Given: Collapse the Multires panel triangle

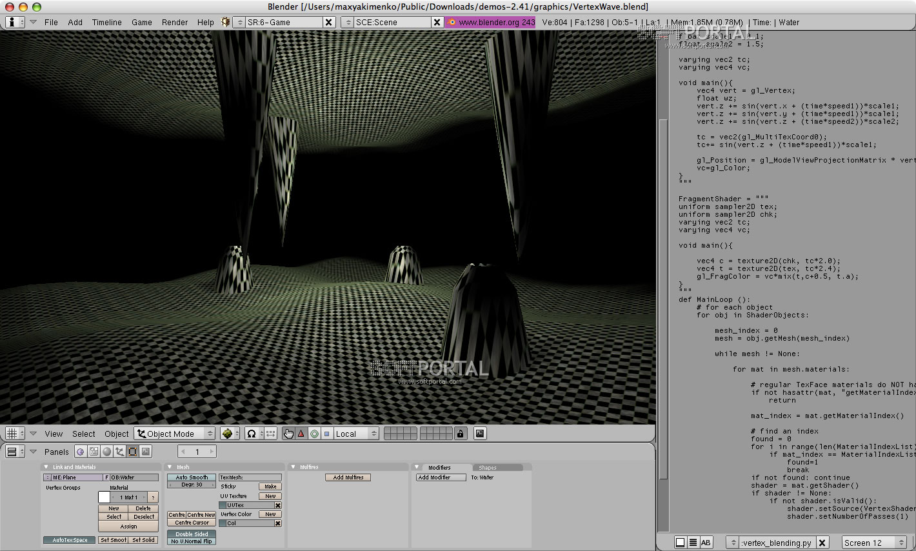Looking at the screenshot, I should point(293,466).
